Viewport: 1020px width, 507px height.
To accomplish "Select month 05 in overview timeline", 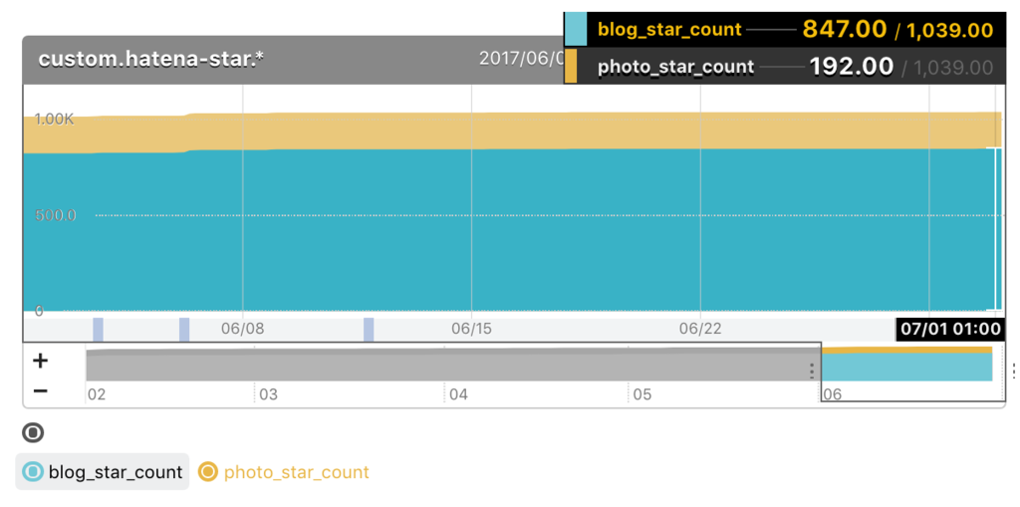I will click(642, 394).
